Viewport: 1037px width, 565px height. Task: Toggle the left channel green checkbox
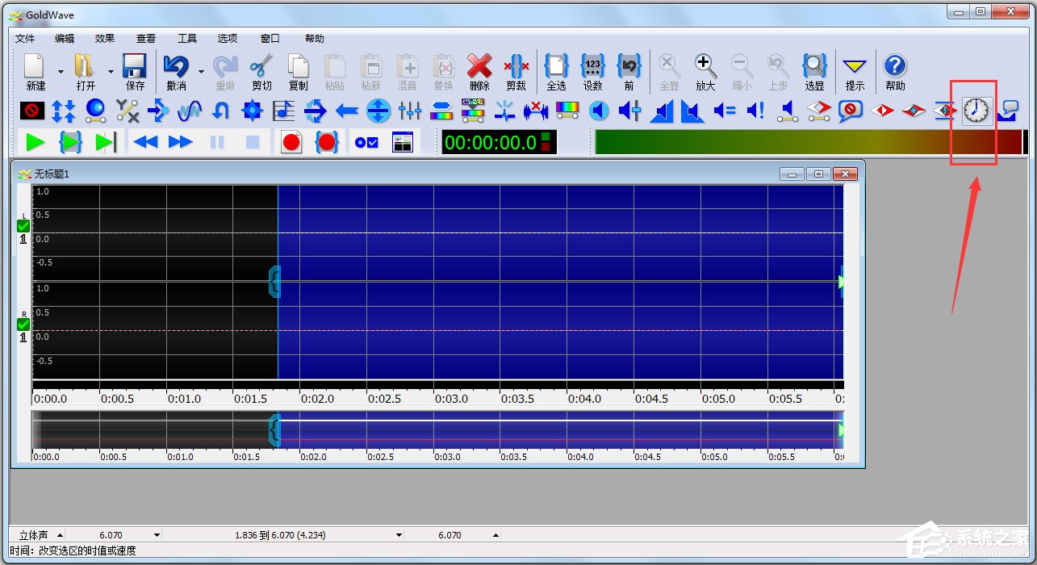(23, 226)
